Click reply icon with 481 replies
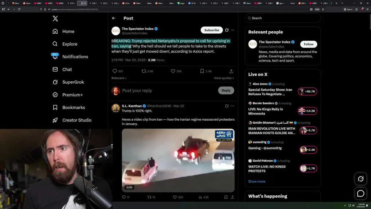The width and height of the screenshot is (371, 209). [118, 71]
